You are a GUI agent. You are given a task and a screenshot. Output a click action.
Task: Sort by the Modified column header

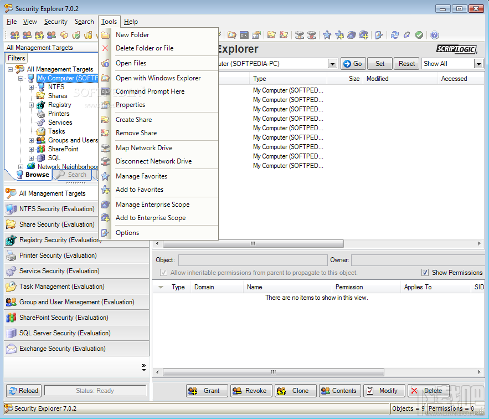(x=400, y=79)
